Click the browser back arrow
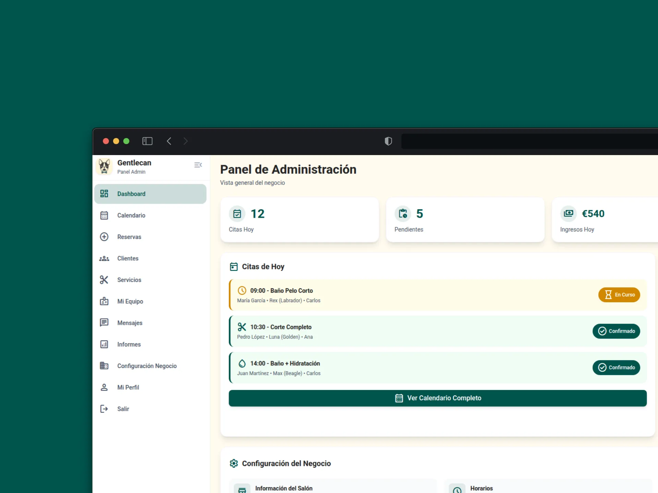Viewport: 658px width, 493px height. (x=169, y=141)
